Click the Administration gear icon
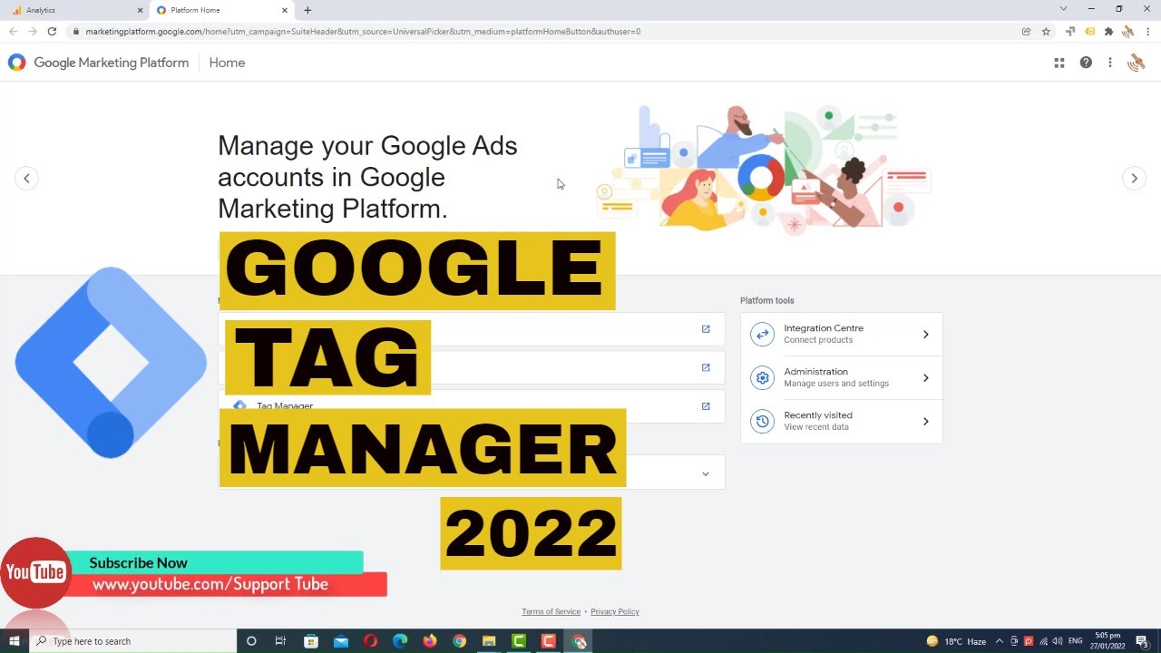1161x653 pixels. click(x=762, y=377)
